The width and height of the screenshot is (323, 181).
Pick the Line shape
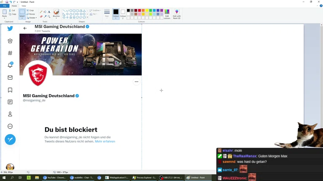point(64,10)
